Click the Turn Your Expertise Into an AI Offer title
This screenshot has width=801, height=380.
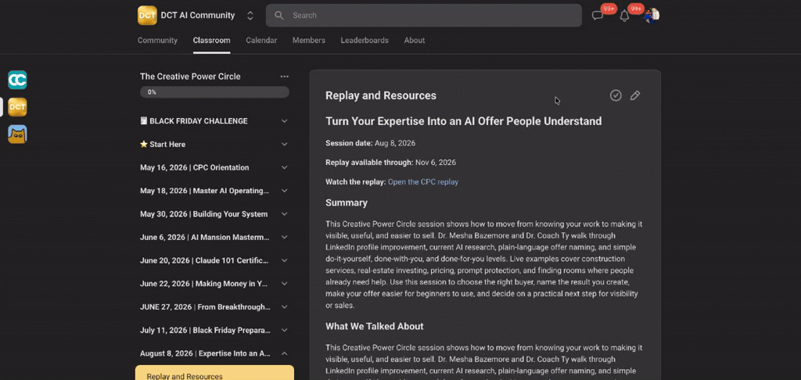(464, 121)
